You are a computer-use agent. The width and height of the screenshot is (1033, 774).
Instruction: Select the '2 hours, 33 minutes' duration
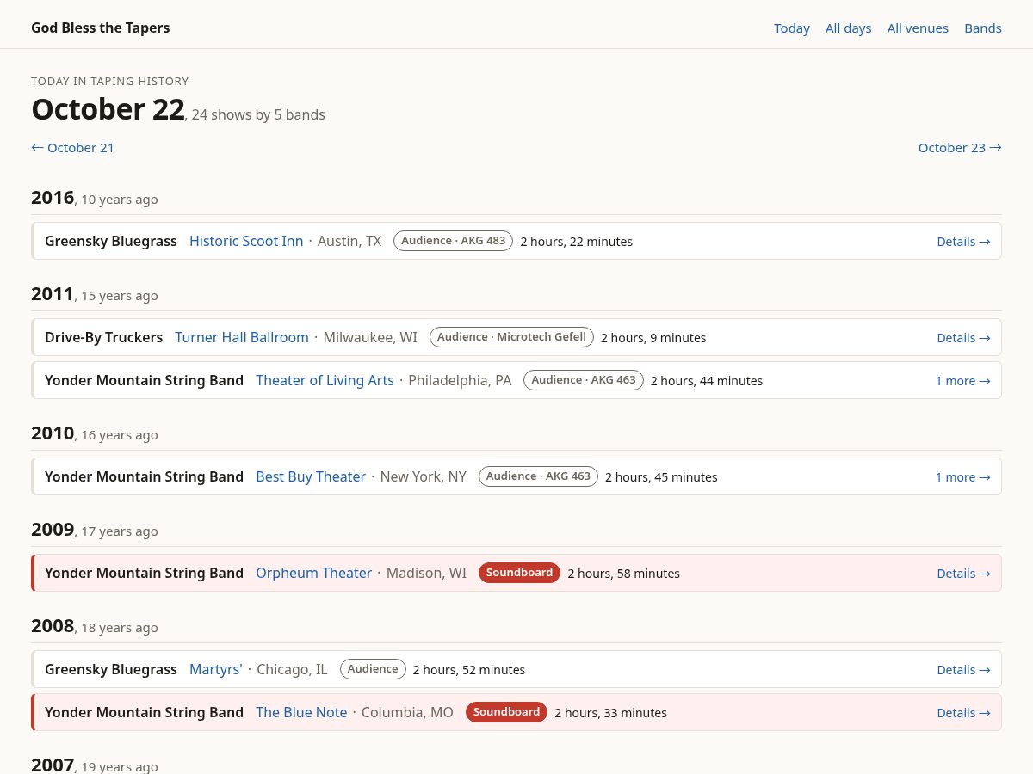pos(610,713)
